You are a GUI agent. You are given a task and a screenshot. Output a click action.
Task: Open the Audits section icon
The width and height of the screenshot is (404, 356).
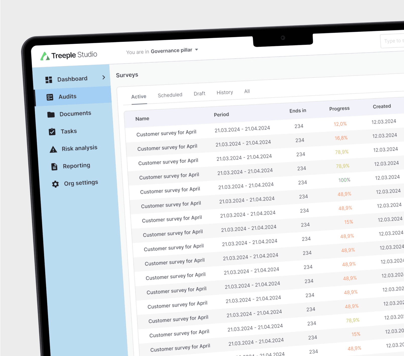pyautogui.click(x=50, y=97)
